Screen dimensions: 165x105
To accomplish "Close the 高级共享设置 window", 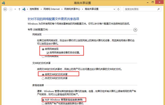I will click(160, 2).
